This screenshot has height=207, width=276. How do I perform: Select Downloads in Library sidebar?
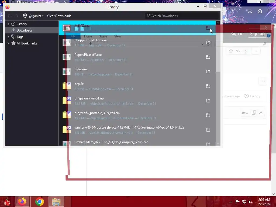(32, 30)
